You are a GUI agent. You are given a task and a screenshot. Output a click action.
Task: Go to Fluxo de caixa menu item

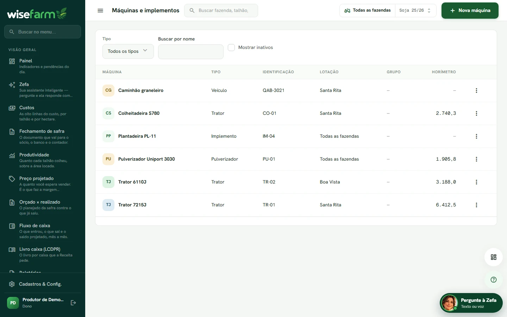coord(43,231)
